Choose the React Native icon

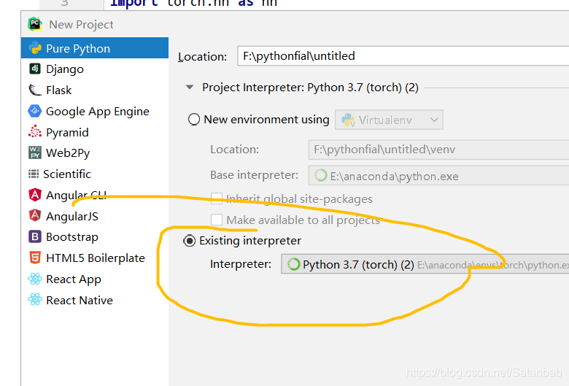[35, 300]
